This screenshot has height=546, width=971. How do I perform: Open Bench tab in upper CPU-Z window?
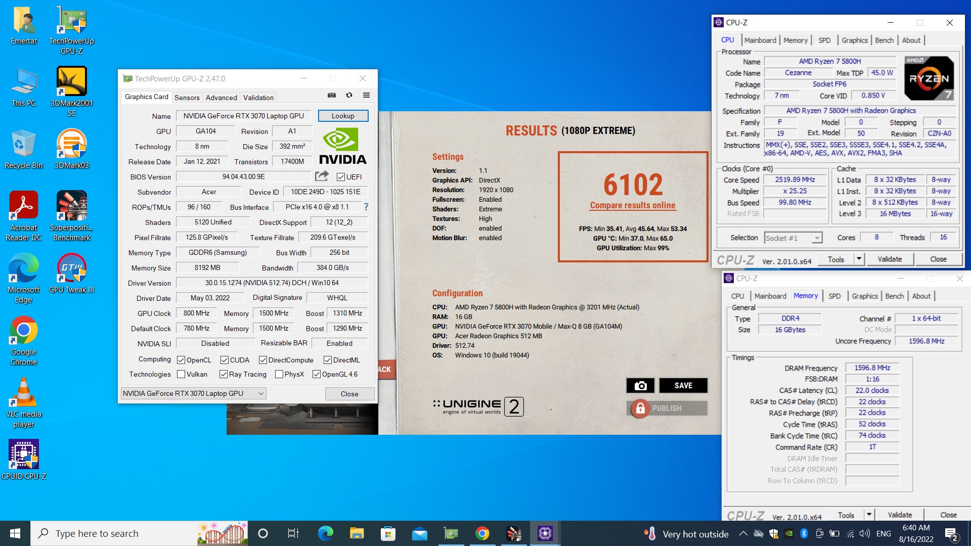coord(885,40)
